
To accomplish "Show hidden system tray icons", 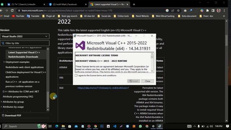I will coord(195,126).
